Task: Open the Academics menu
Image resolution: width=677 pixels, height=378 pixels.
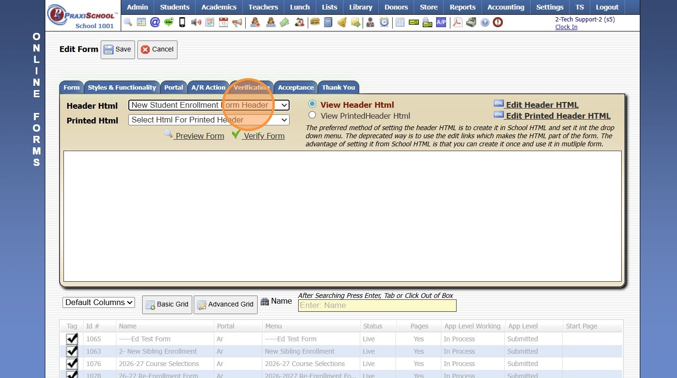Action: click(x=219, y=7)
